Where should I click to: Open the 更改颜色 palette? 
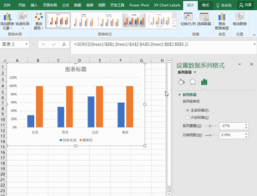(38, 21)
